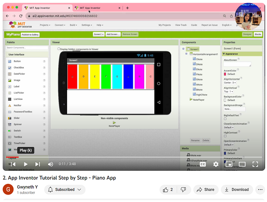This screenshot has width=267, height=202.
Task: Open the Connect menu
Action: pyautogui.click(x=60, y=25)
